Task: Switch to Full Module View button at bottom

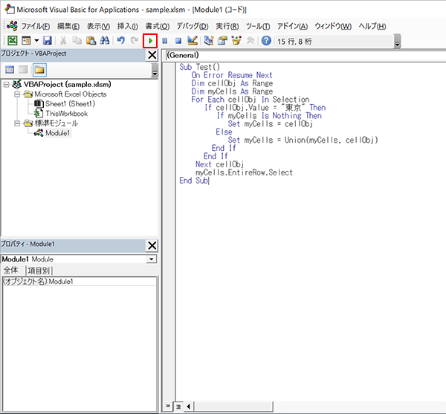Action: pos(178,407)
